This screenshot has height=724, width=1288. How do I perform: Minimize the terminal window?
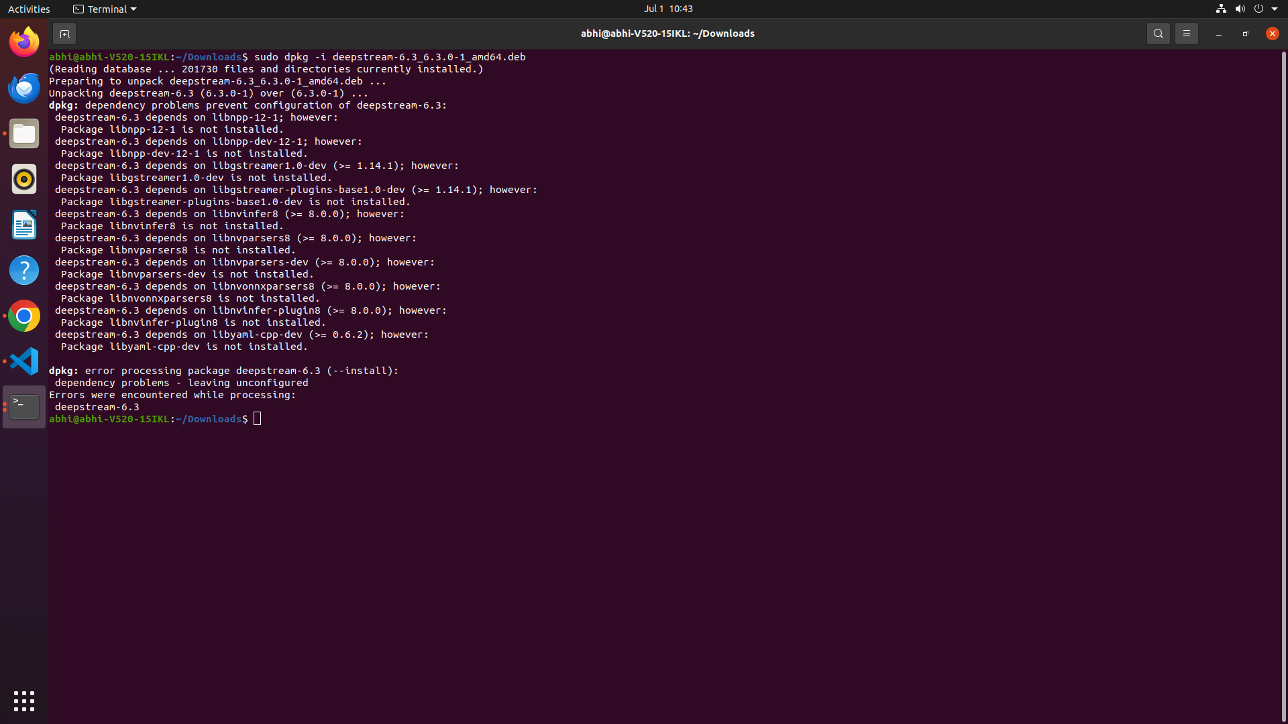point(1218,34)
